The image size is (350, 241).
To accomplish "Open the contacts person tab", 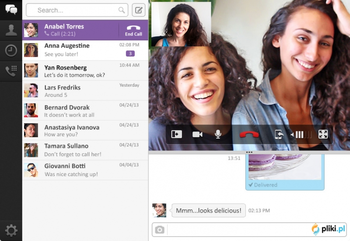I will pyautogui.click(x=11, y=30).
